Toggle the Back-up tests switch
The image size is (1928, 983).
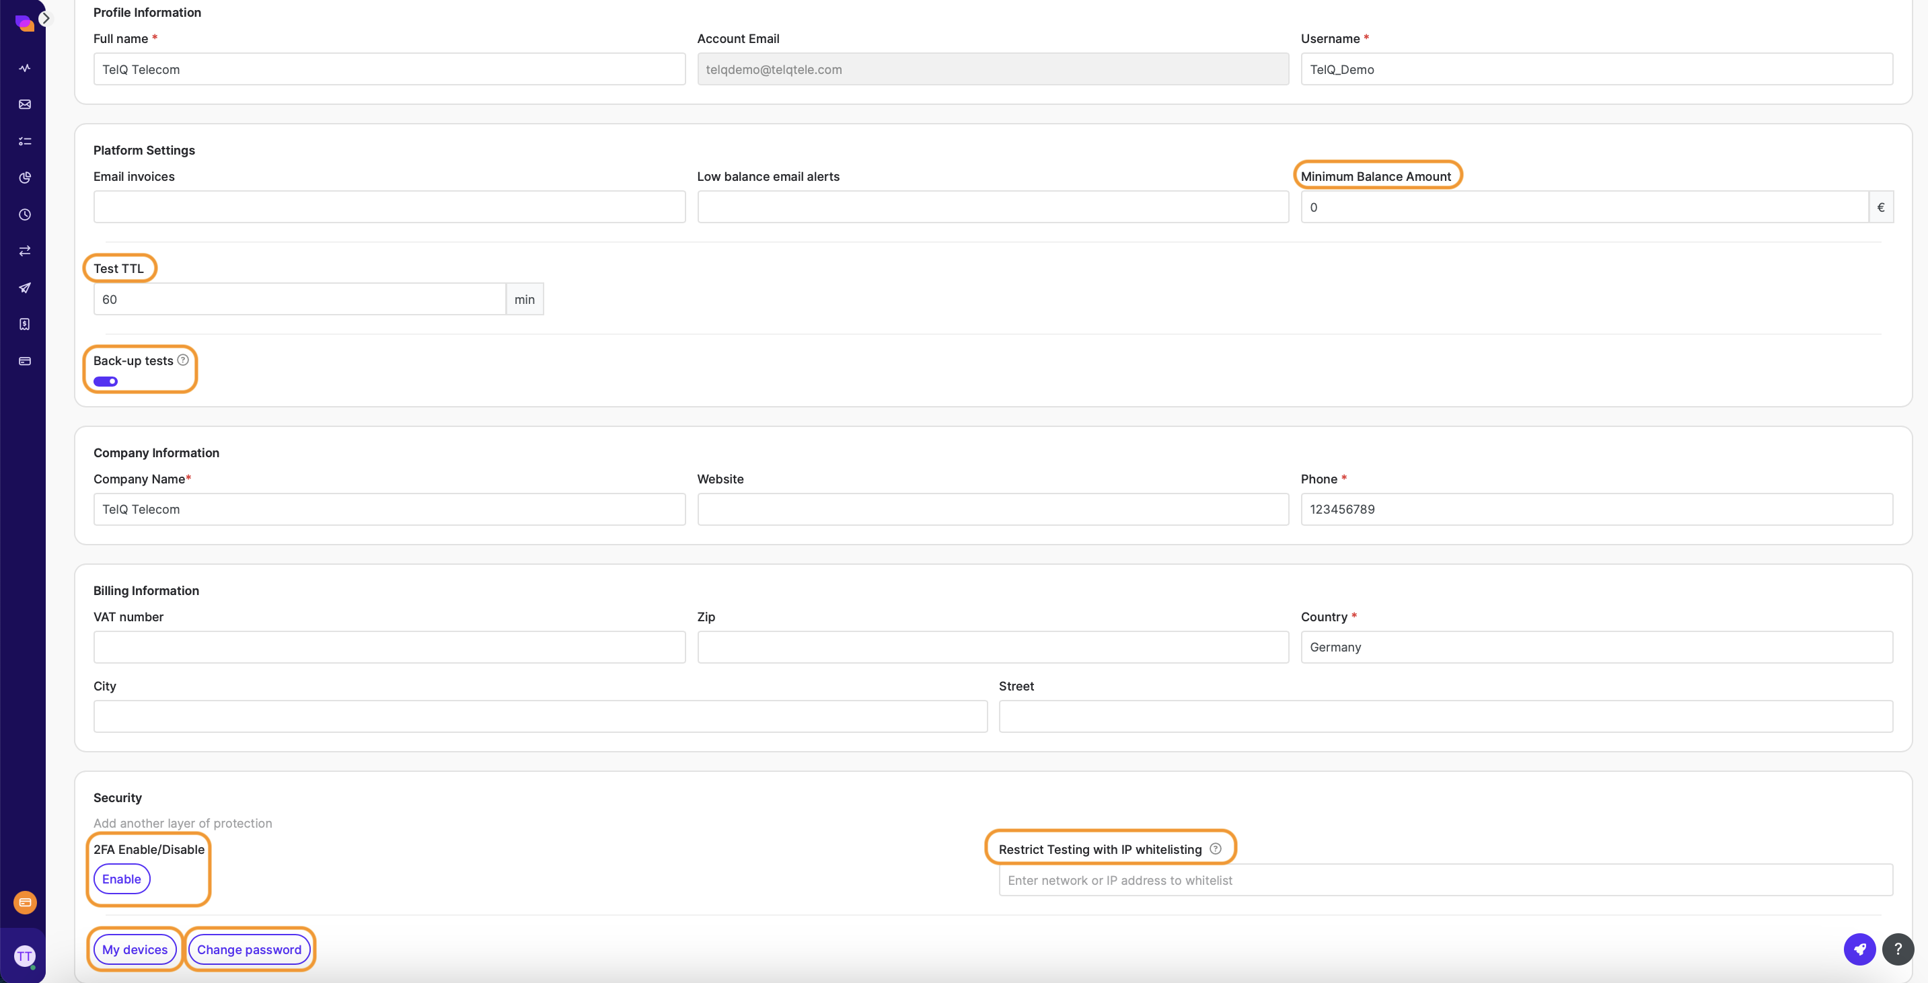point(106,381)
